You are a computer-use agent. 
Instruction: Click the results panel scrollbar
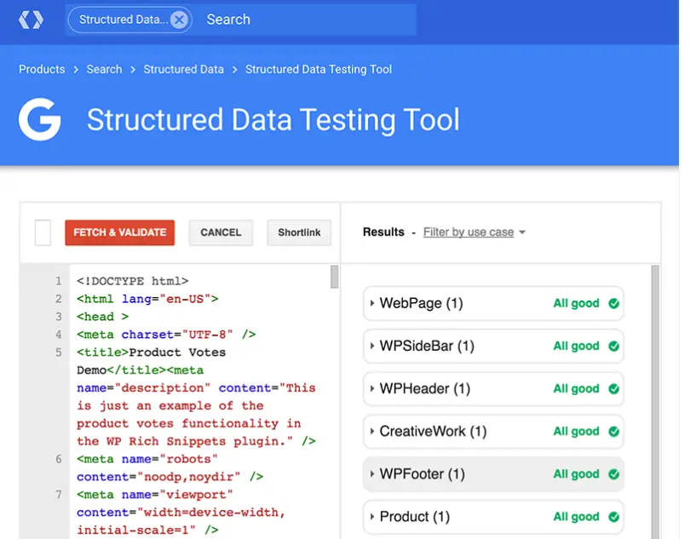coord(655,401)
